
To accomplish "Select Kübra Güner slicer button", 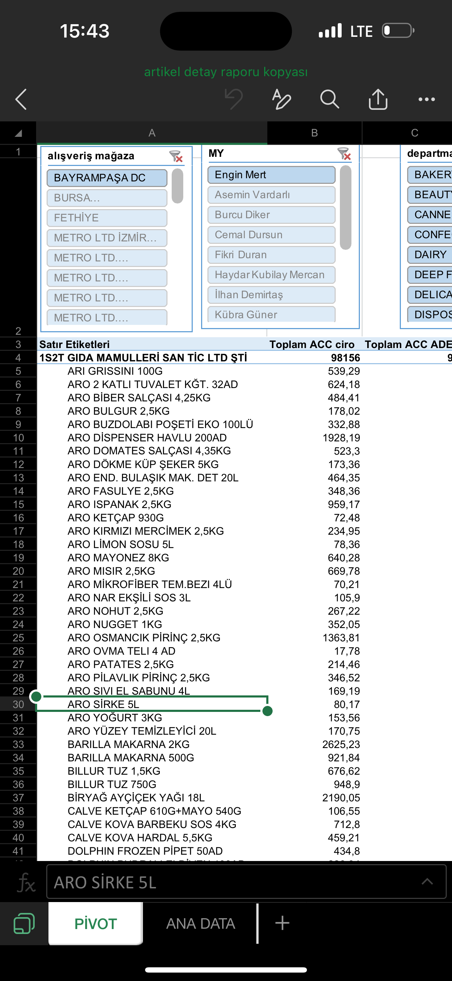I will coord(271,315).
